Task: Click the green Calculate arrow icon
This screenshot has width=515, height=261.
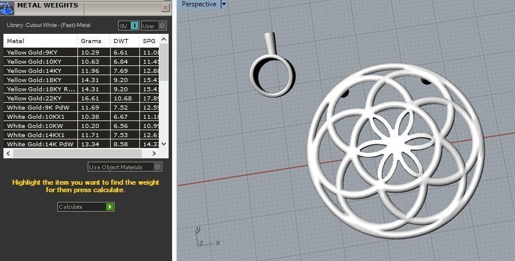Action: point(110,207)
